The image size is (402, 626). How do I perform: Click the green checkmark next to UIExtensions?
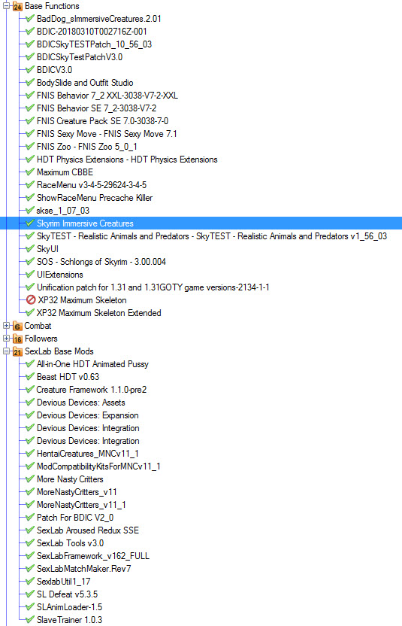[x=30, y=274]
